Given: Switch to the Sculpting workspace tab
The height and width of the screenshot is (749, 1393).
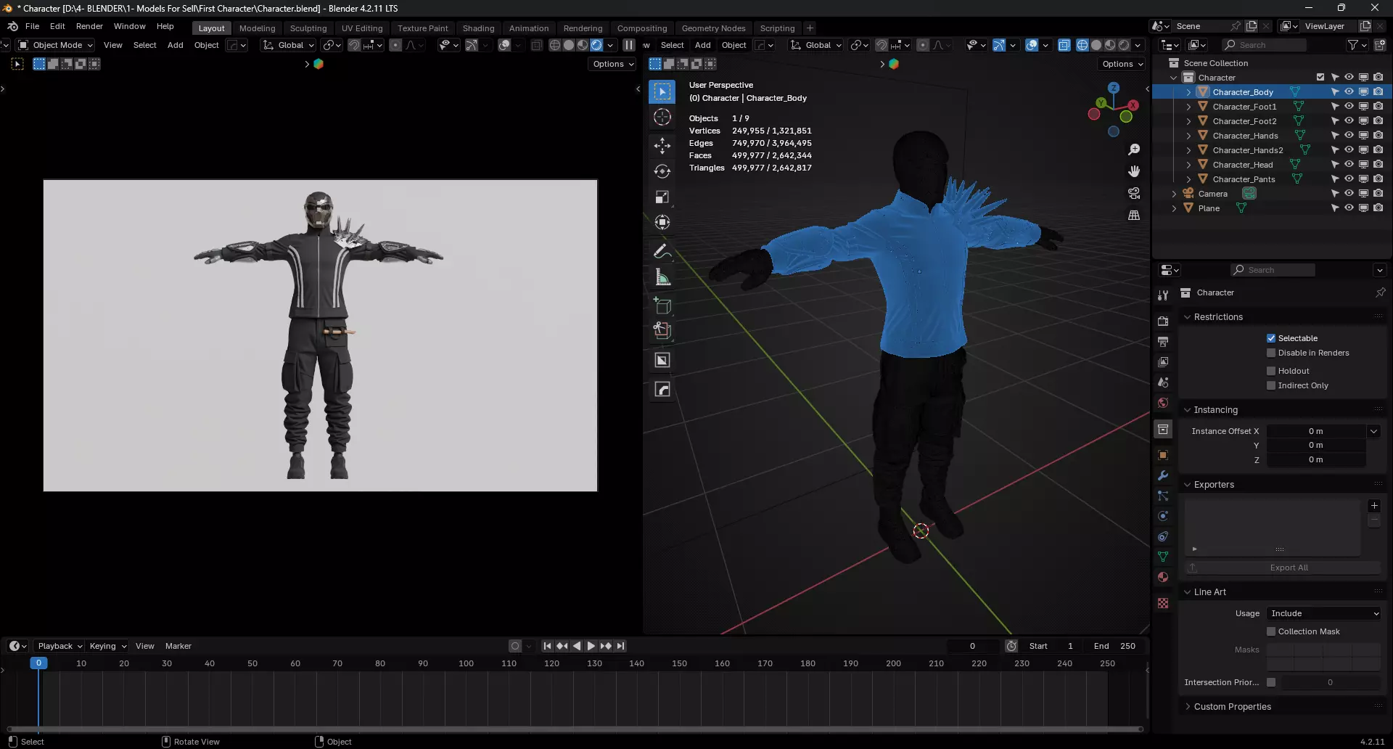Looking at the screenshot, I should click(x=308, y=28).
